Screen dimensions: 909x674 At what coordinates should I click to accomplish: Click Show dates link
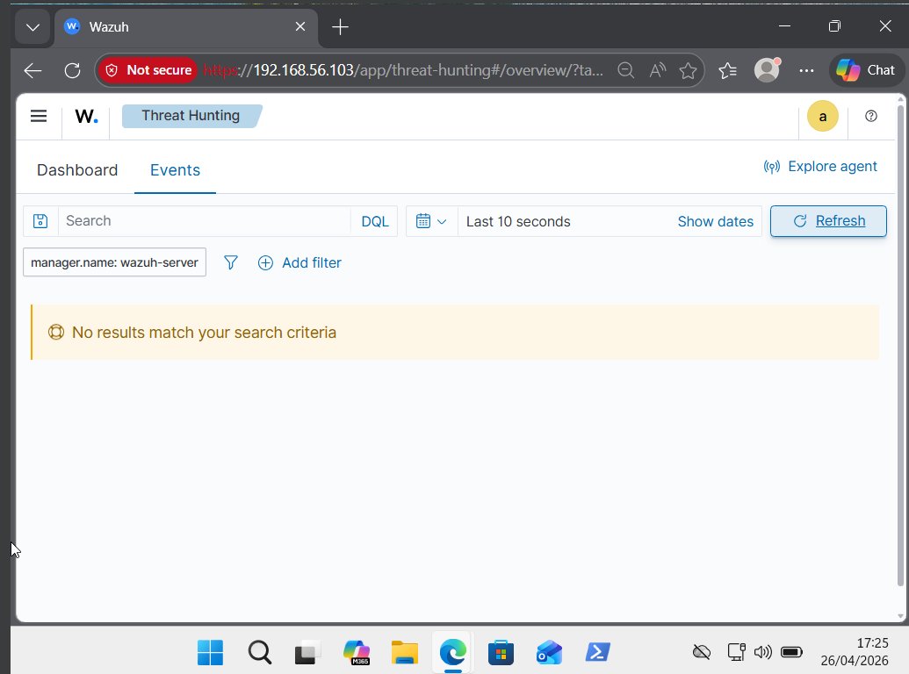(x=716, y=222)
